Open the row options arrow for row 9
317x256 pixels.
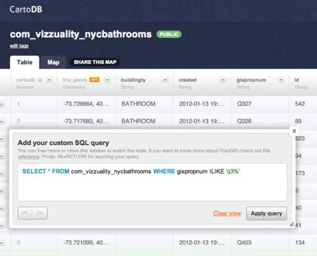click(2, 243)
